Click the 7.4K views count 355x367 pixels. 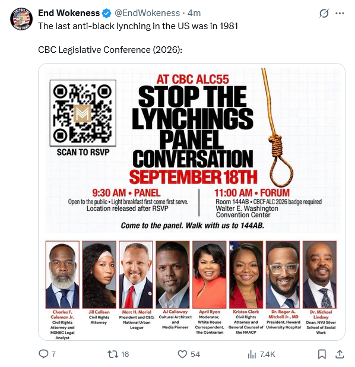point(268,355)
